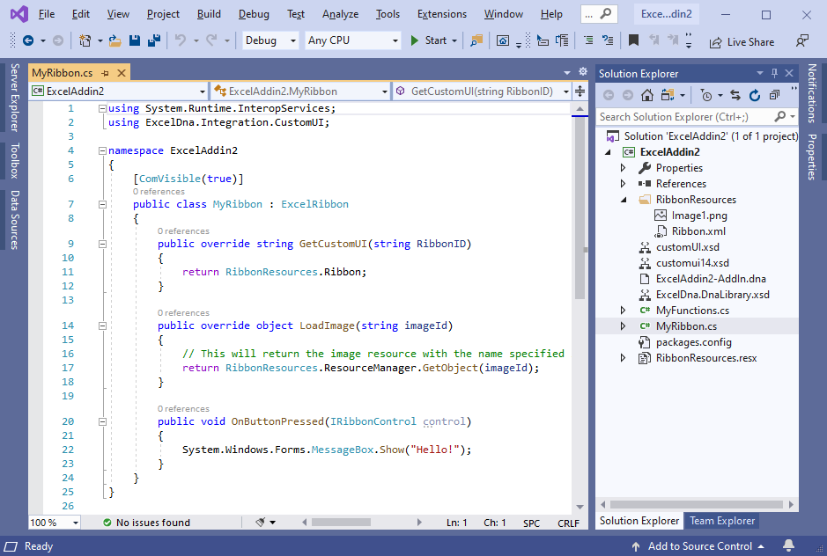Open the Start button dropdown arrow
The width and height of the screenshot is (827, 556).
tap(454, 40)
